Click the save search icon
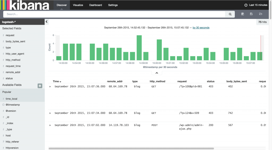Viewport: 272px width, 150px height. click(251, 14)
